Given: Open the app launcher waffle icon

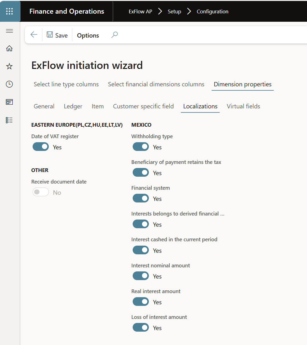Looking at the screenshot, I should coord(9,11).
